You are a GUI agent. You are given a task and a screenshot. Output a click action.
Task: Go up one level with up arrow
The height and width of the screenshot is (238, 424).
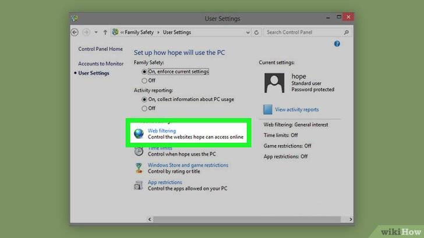[x=105, y=33]
